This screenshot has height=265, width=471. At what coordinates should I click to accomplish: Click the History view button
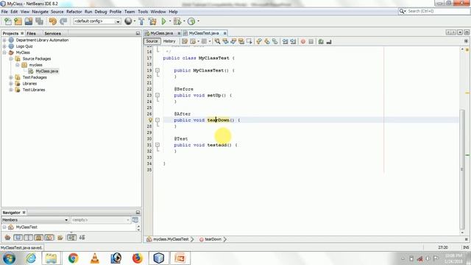click(x=169, y=41)
